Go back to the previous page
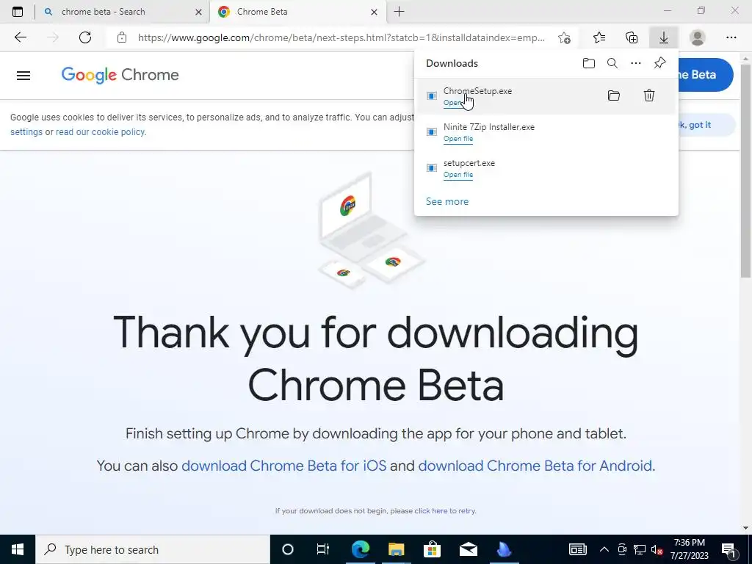 point(20,37)
